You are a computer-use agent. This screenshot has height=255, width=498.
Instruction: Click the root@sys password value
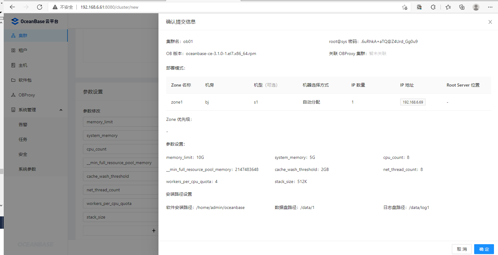pyautogui.click(x=389, y=41)
